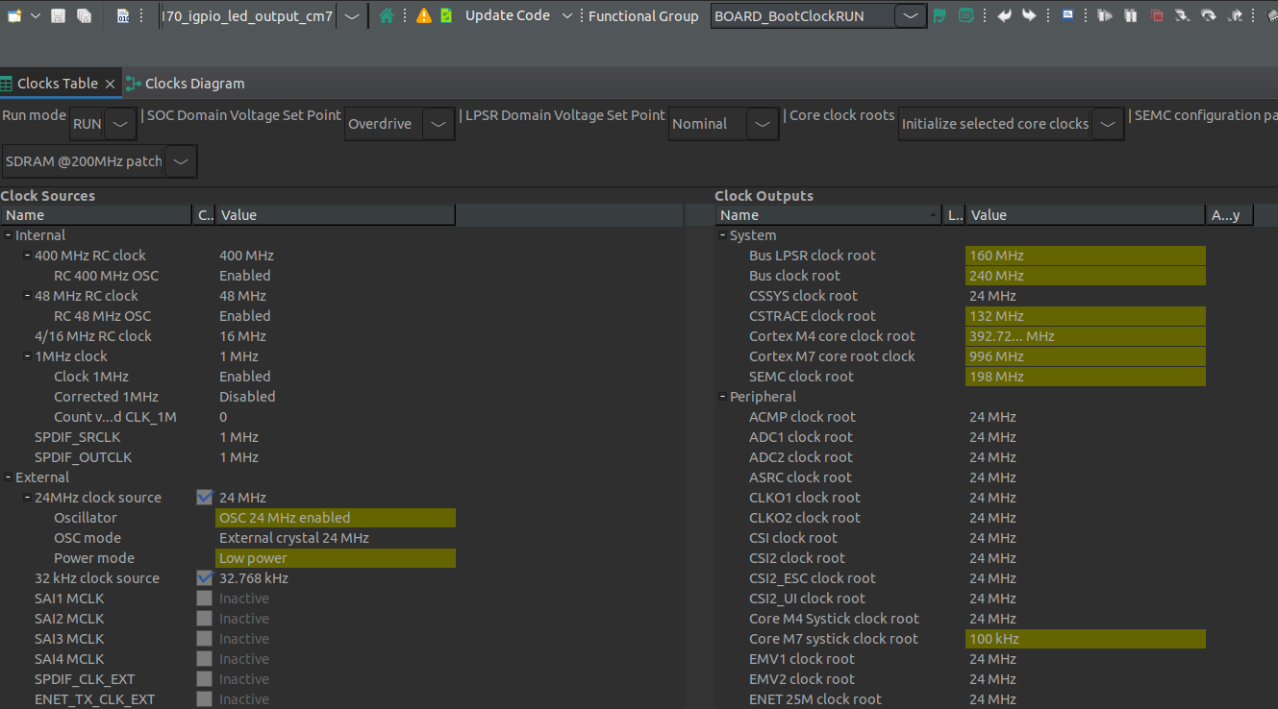Toggle the 32 kHz clock source checkbox
Viewport: 1278px width, 709px height.
tap(204, 577)
